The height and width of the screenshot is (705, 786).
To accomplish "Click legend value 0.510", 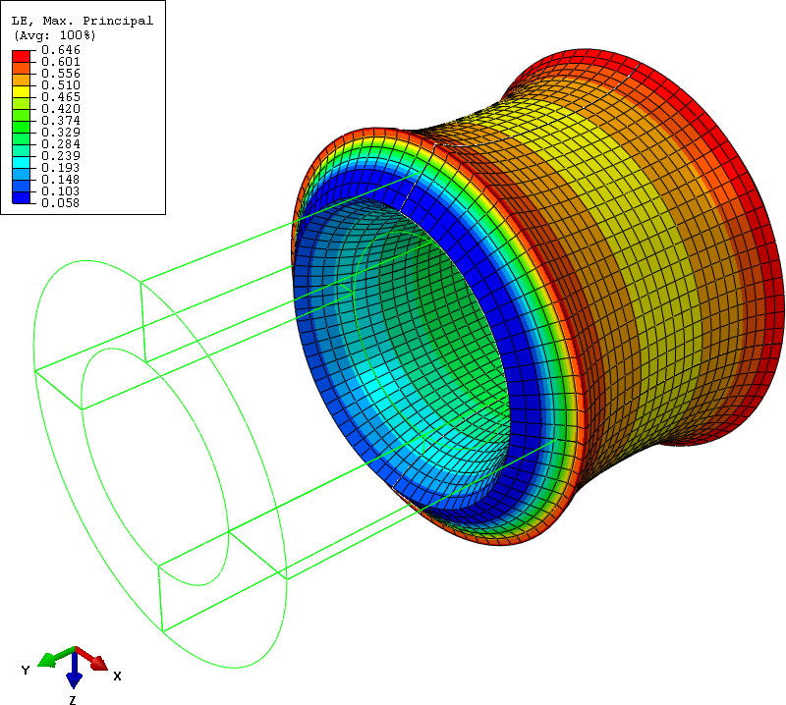I will point(61,85).
